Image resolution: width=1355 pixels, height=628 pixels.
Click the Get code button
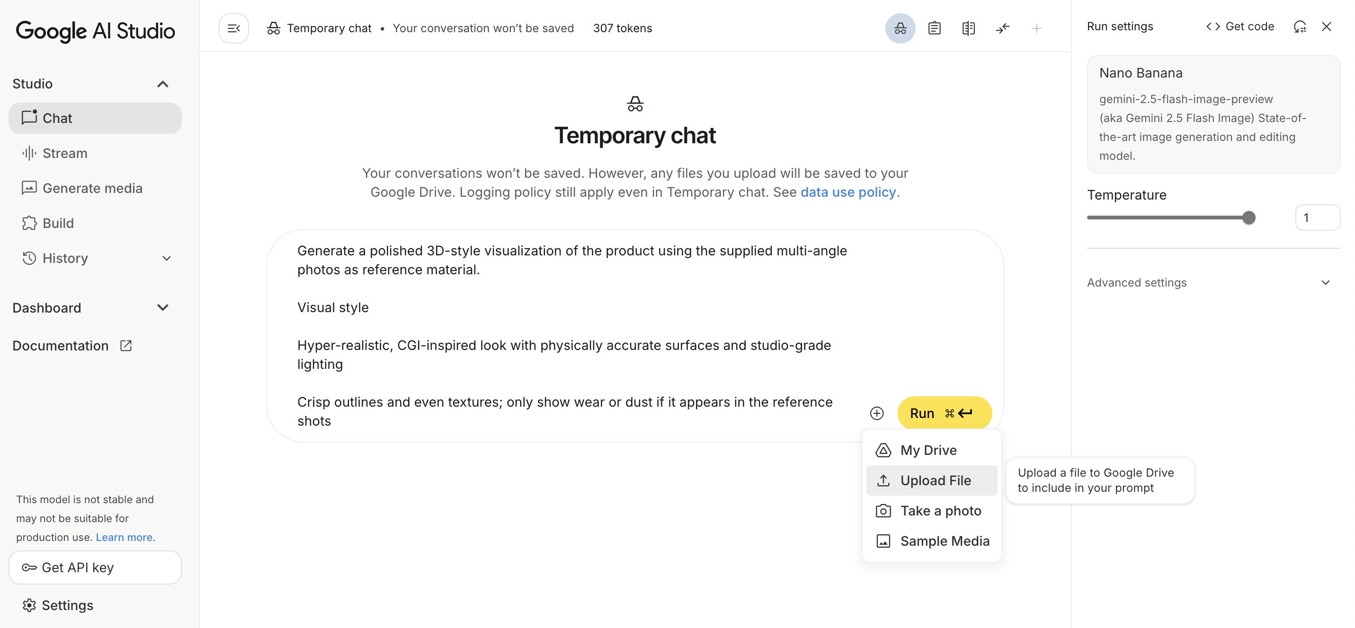1240,26
